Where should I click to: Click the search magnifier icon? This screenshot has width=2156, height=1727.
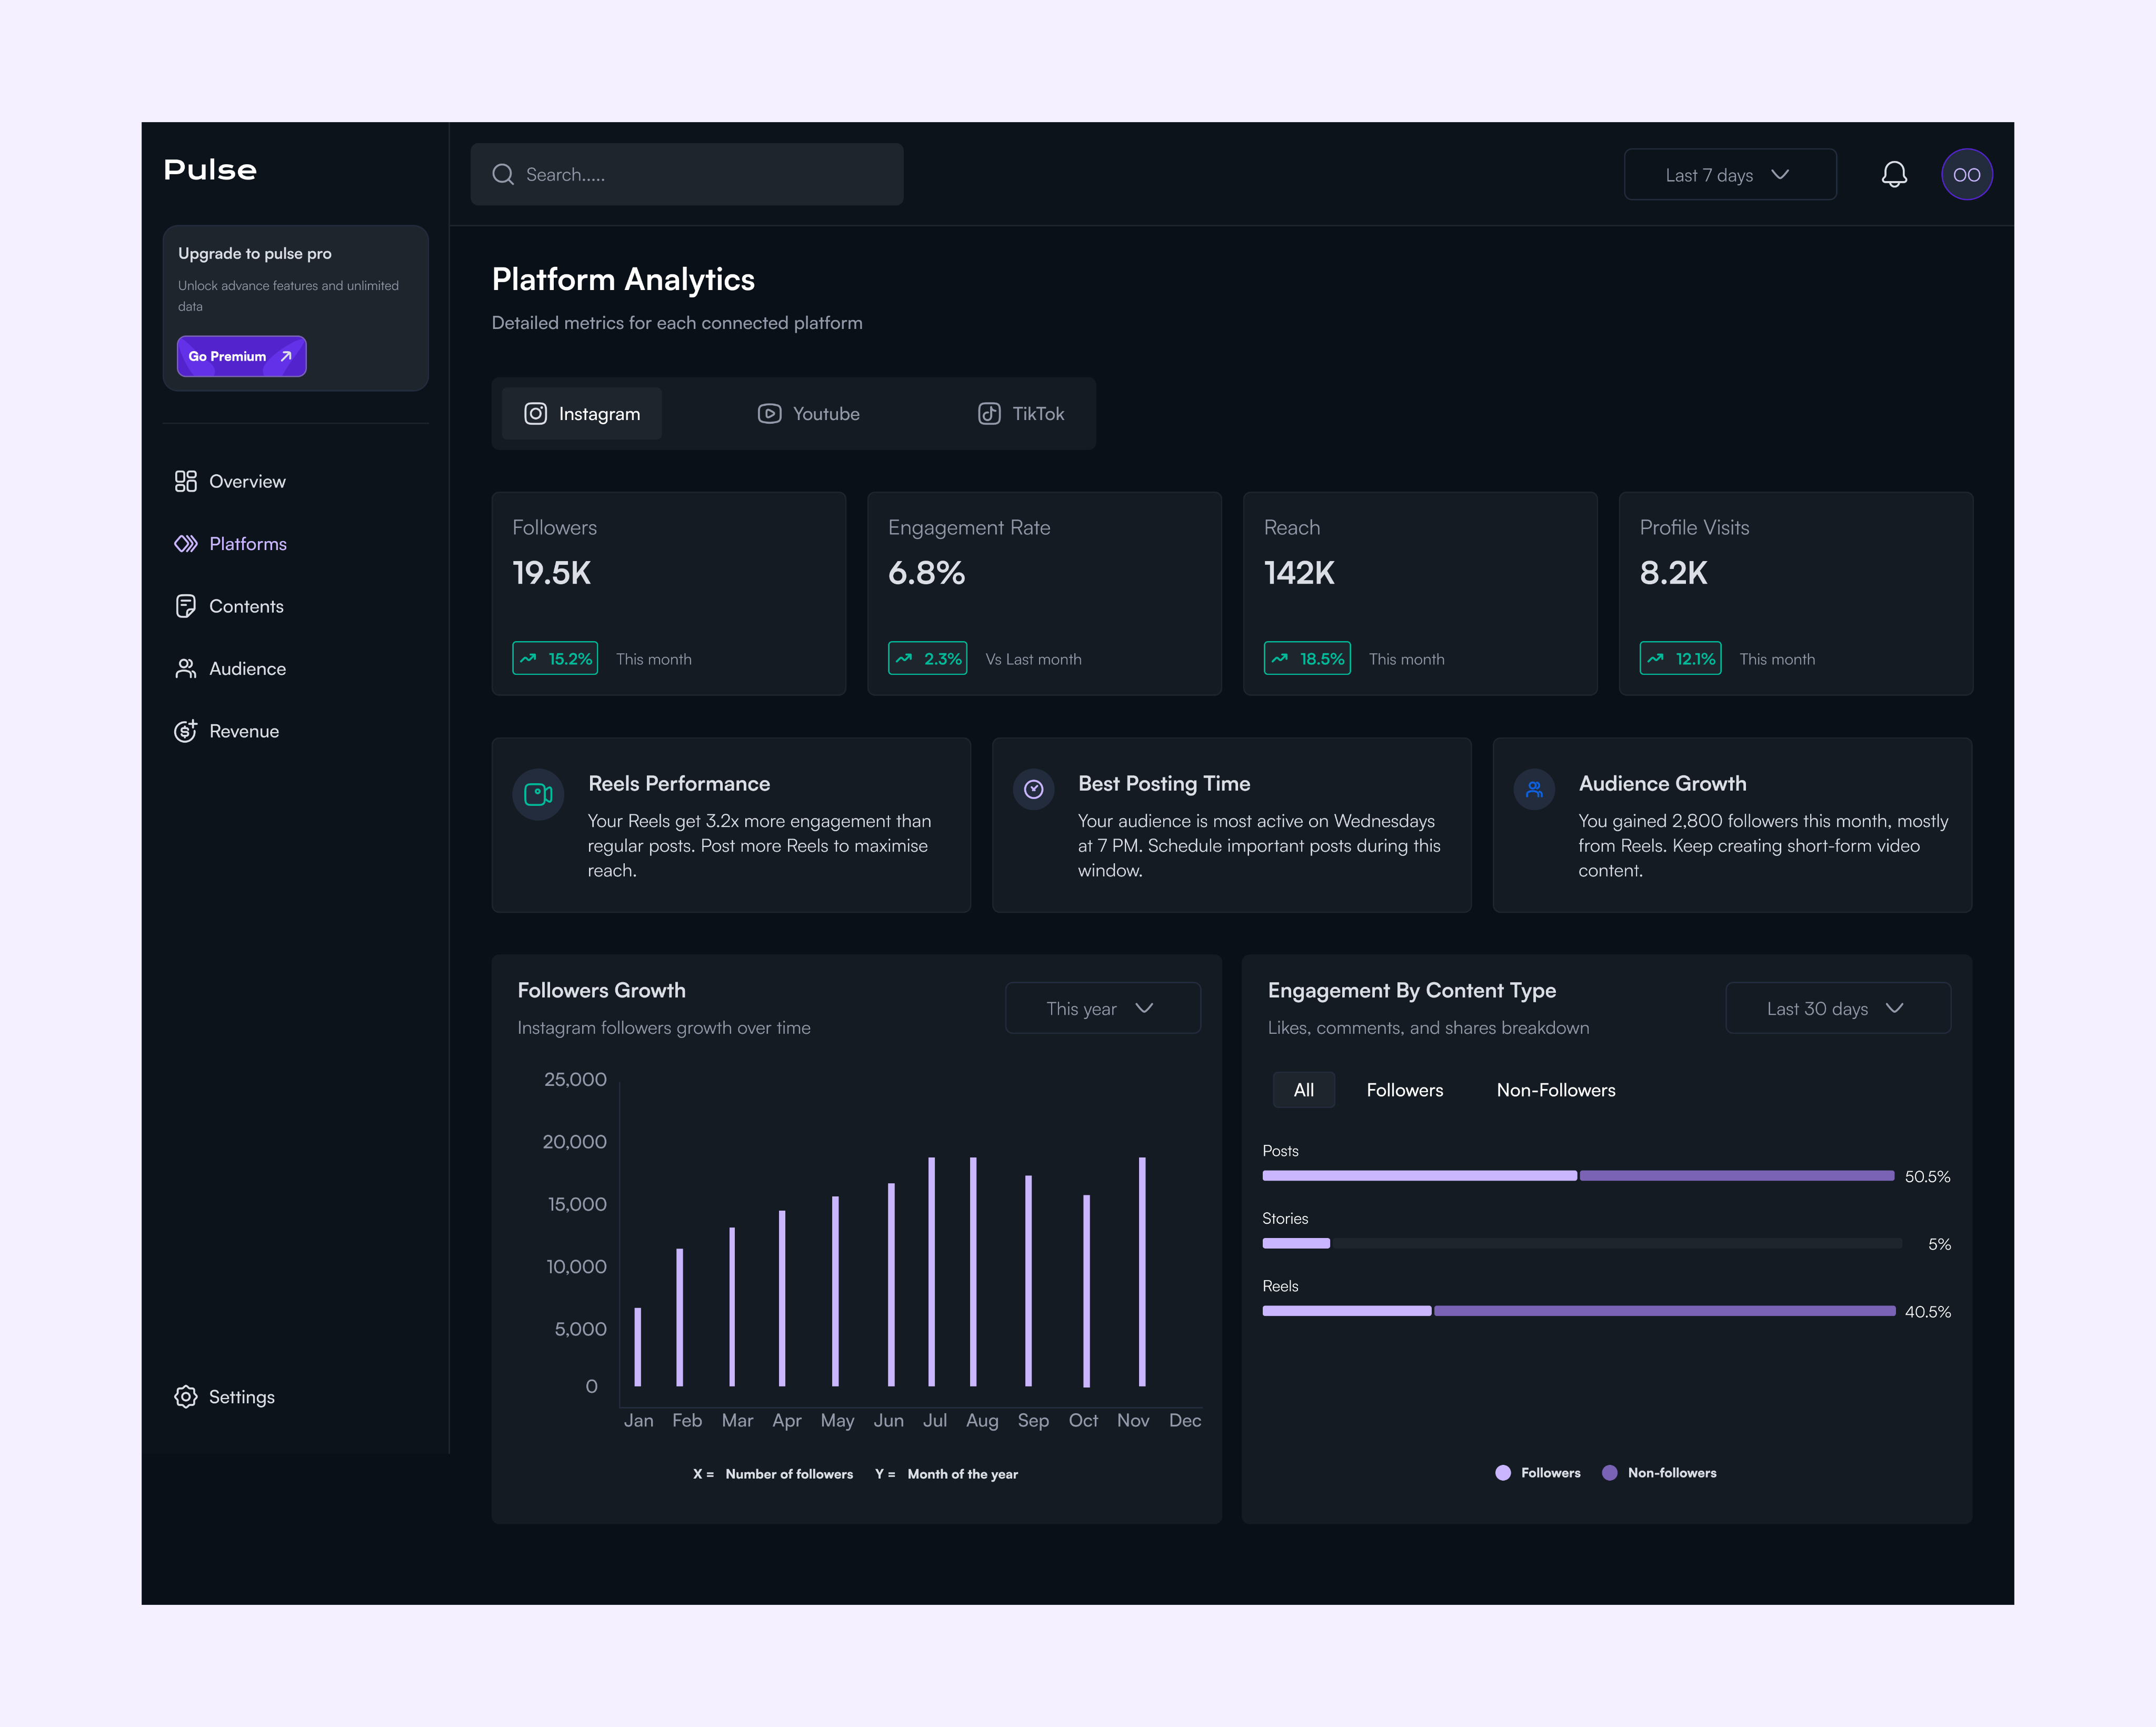(503, 174)
